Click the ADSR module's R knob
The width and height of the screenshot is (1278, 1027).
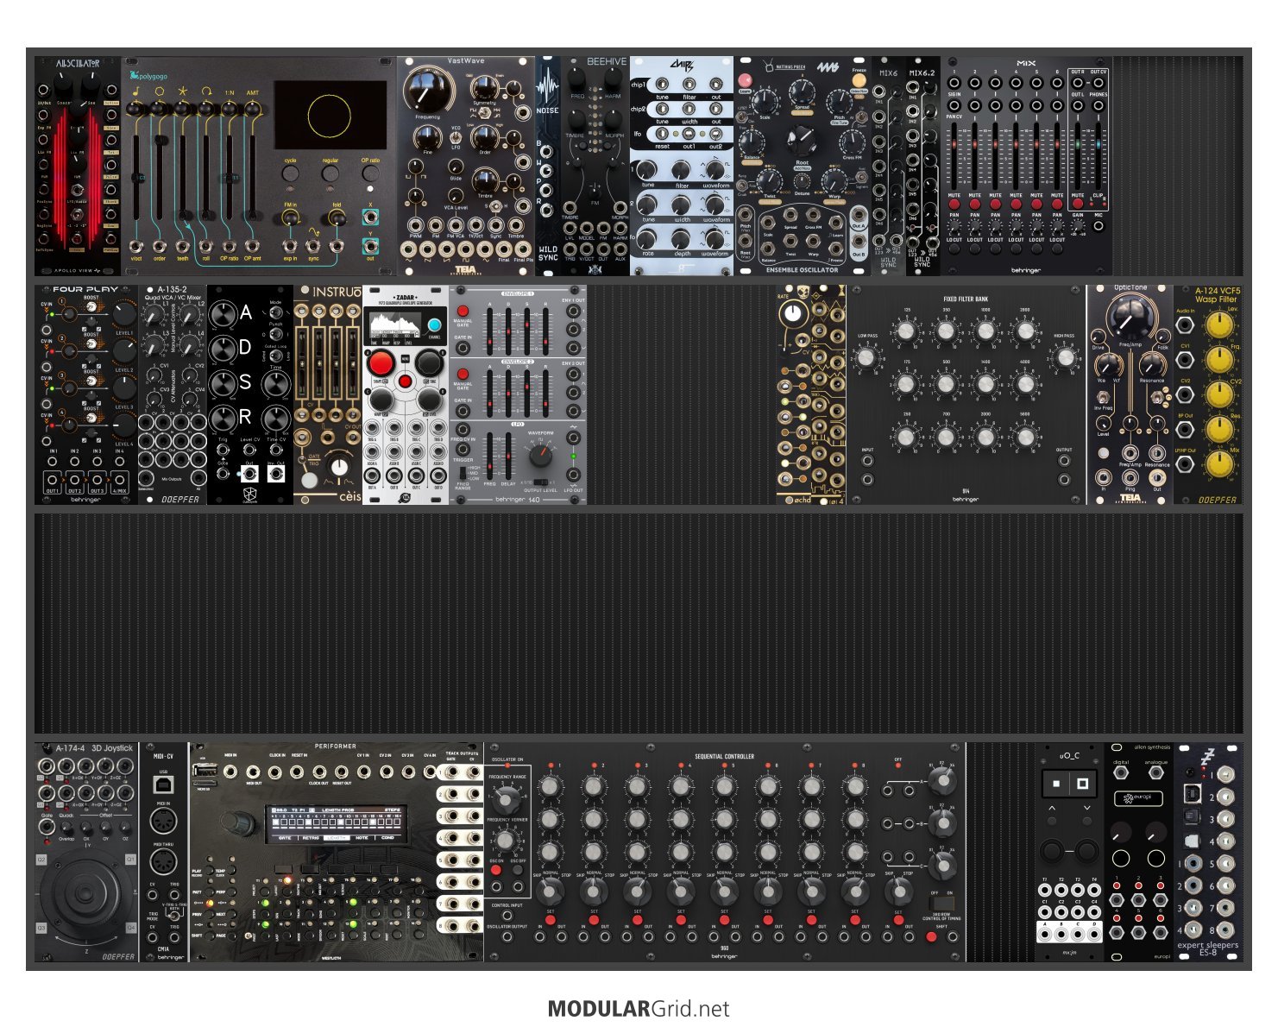point(223,419)
